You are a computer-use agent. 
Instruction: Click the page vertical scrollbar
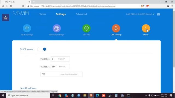pyautogui.click(x=174, y=39)
